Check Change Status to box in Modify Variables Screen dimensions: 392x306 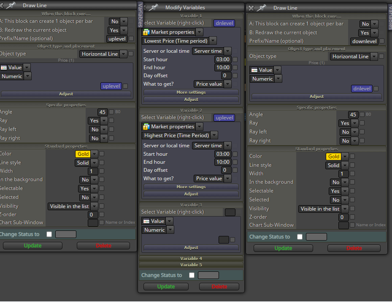pyautogui.click(x=192, y=275)
